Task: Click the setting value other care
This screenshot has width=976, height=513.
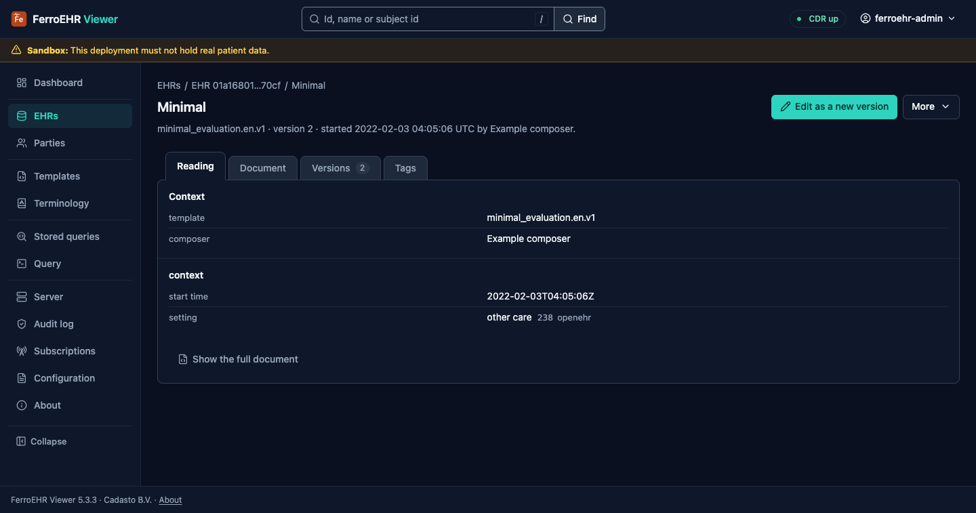Action: [509, 317]
